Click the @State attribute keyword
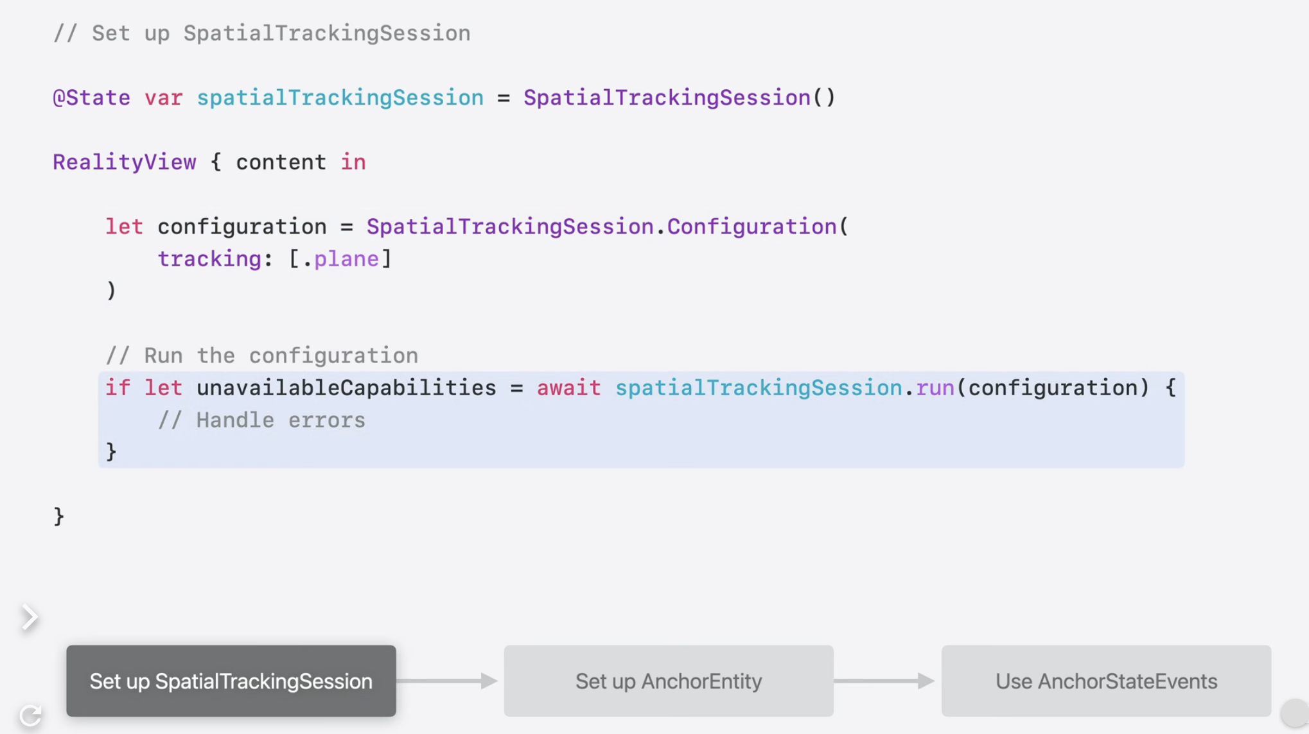This screenshot has width=1309, height=734. [91, 98]
